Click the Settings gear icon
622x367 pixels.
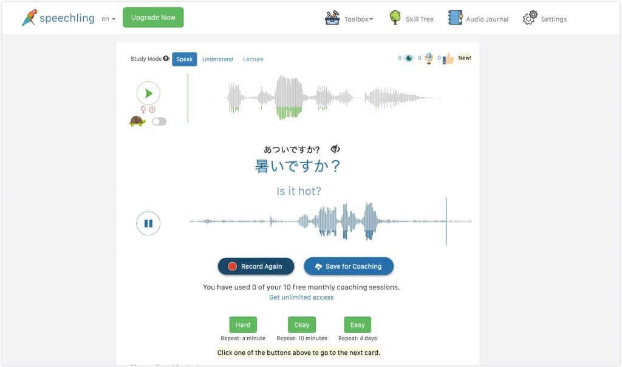(x=530, y=18)
